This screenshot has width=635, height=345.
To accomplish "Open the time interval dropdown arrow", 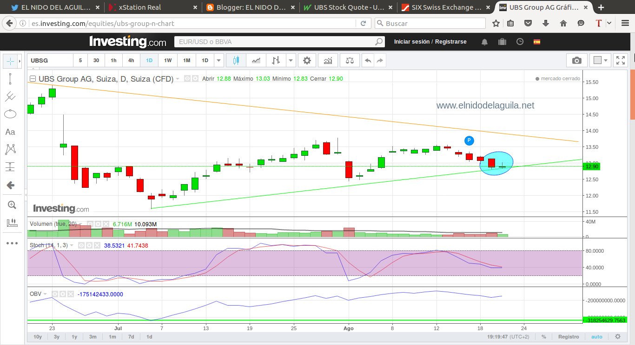I will (x=219, y=60).
